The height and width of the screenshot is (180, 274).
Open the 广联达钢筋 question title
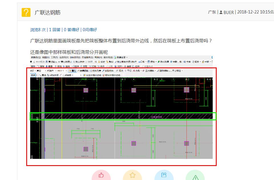click(x=48, y=13)
